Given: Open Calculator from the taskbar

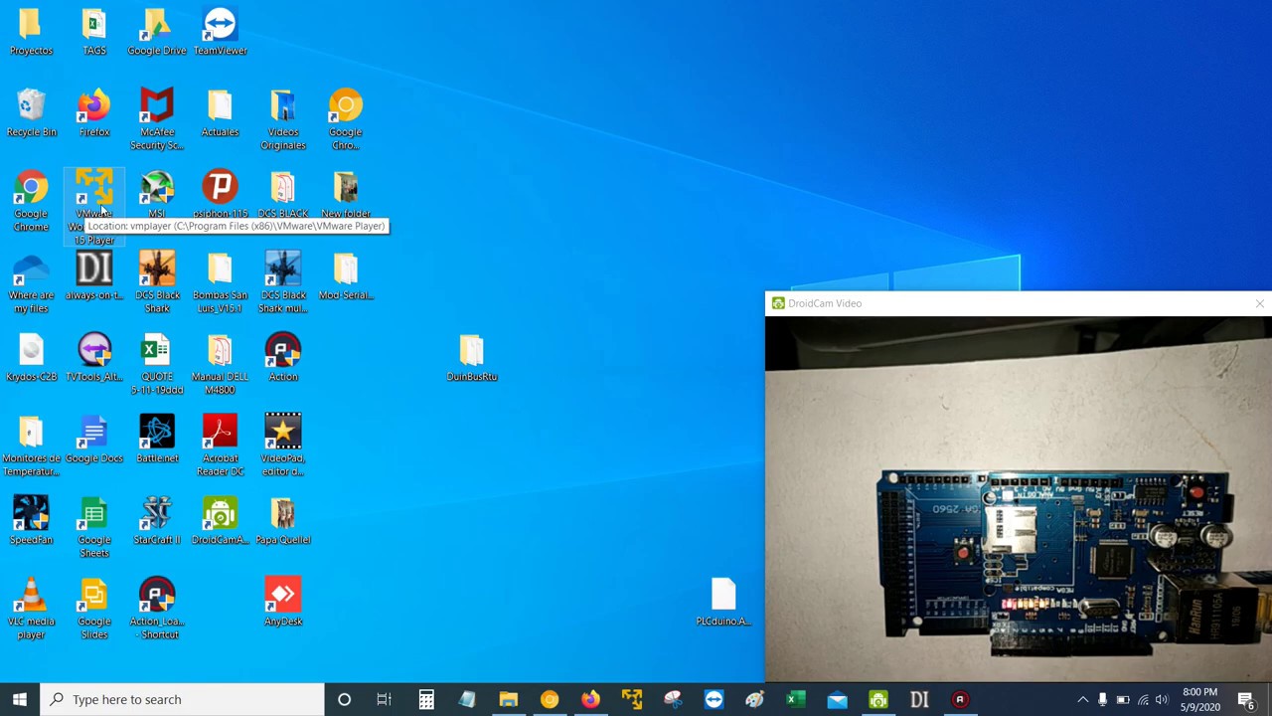Looking at the screenshot, I should coord(425,699).
